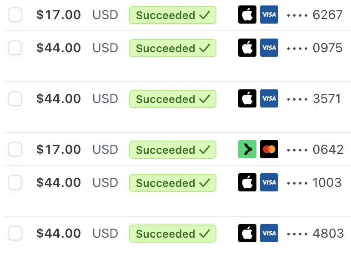Click the Apple Pay icon for card 4803
The height and width of the screenshot is (254, 351).
point(247,233)
